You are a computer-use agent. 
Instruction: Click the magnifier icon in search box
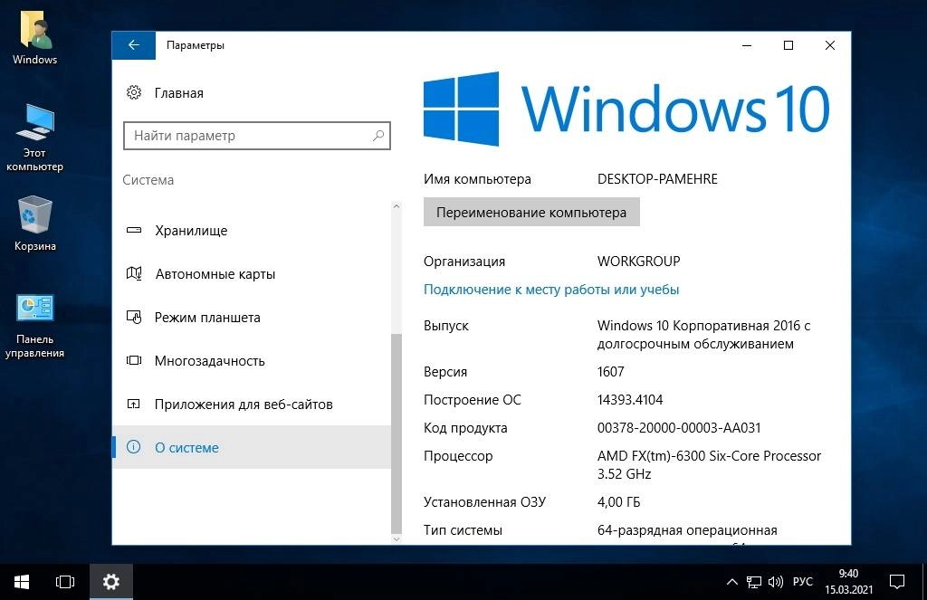pos(378,136)
